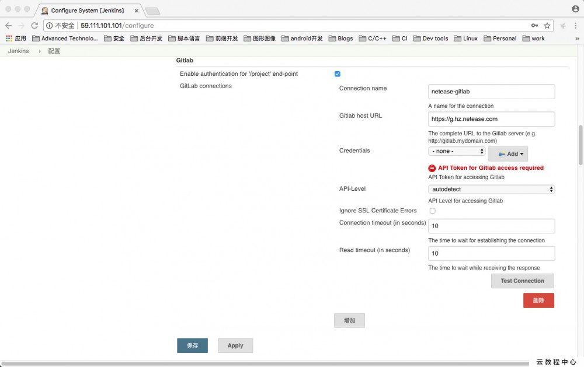Click the Gitlab host URL input field
Viewport: 584px width, 367px height.
491,119
